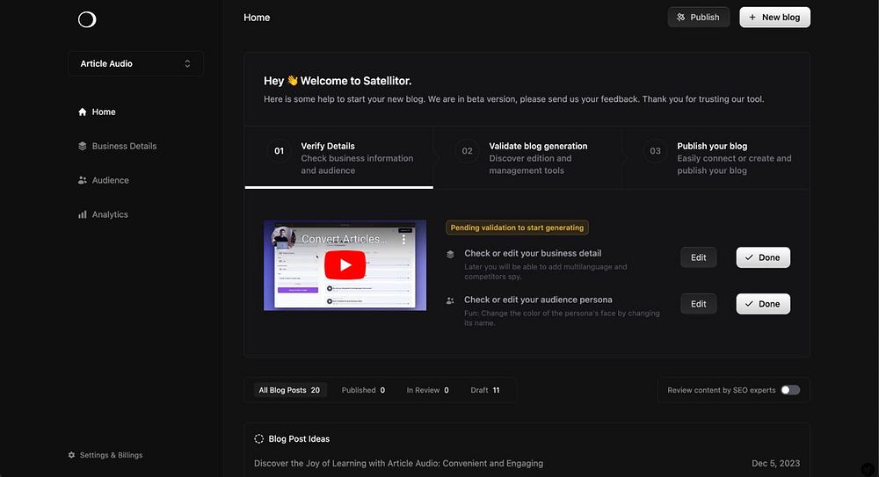Open the video's three-dot options menu
Image resolution: width=879 pixels, height=477 pixels.
[403, 239]
